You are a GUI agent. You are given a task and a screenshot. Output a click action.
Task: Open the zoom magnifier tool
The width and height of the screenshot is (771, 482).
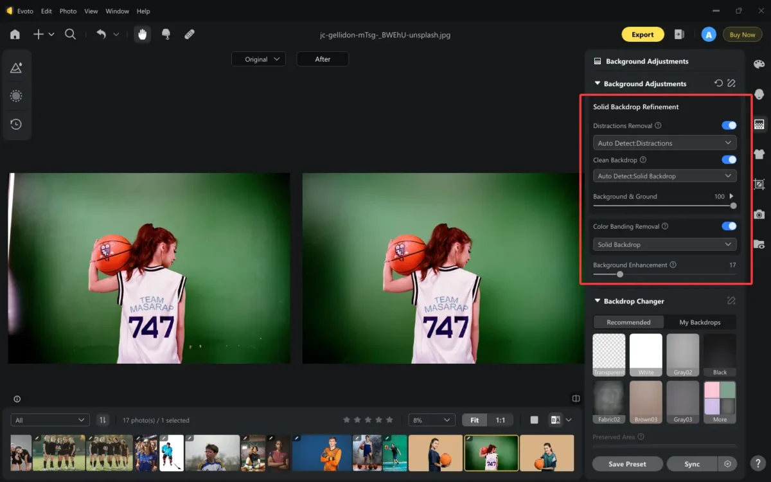tap(71, 35)
